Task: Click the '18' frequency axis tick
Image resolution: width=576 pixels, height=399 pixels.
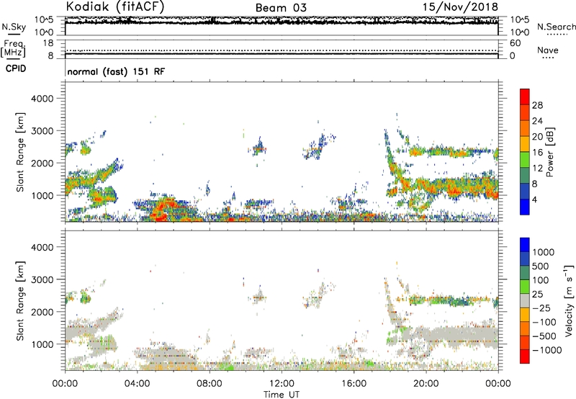Action: [48, 43]
